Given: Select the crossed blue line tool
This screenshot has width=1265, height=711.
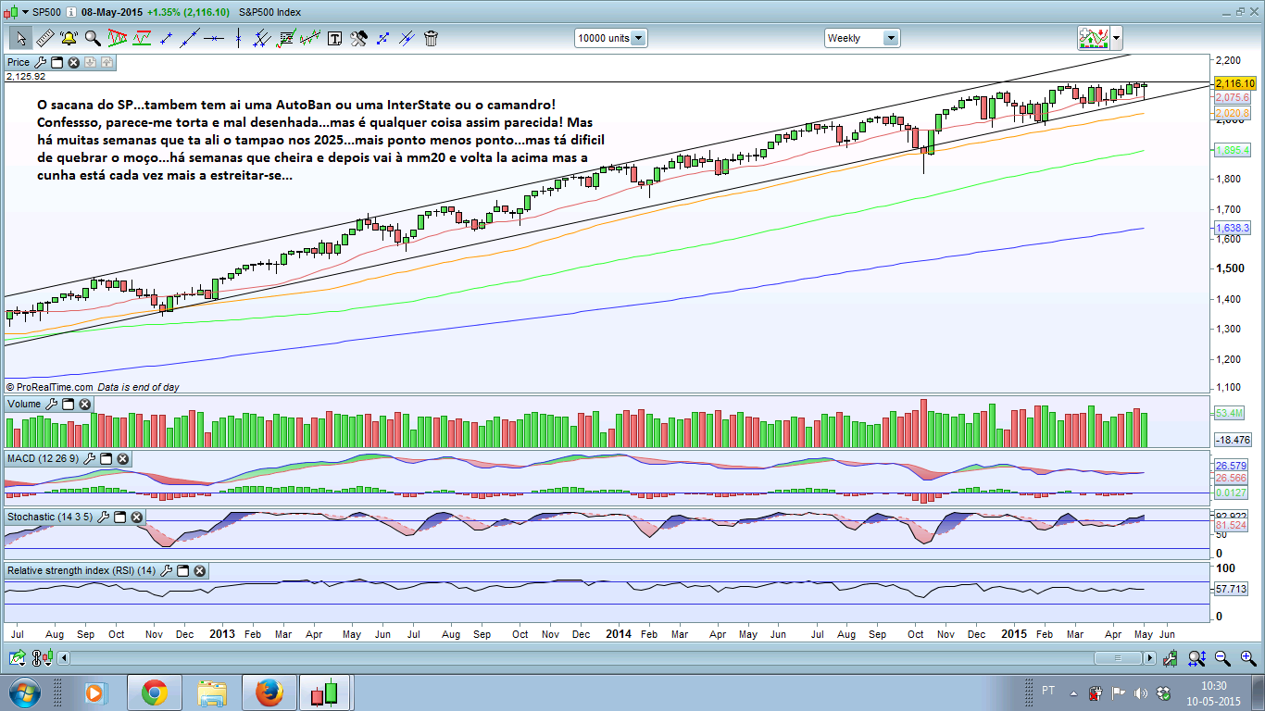Looking at the screenshot, I should point(407,38).
